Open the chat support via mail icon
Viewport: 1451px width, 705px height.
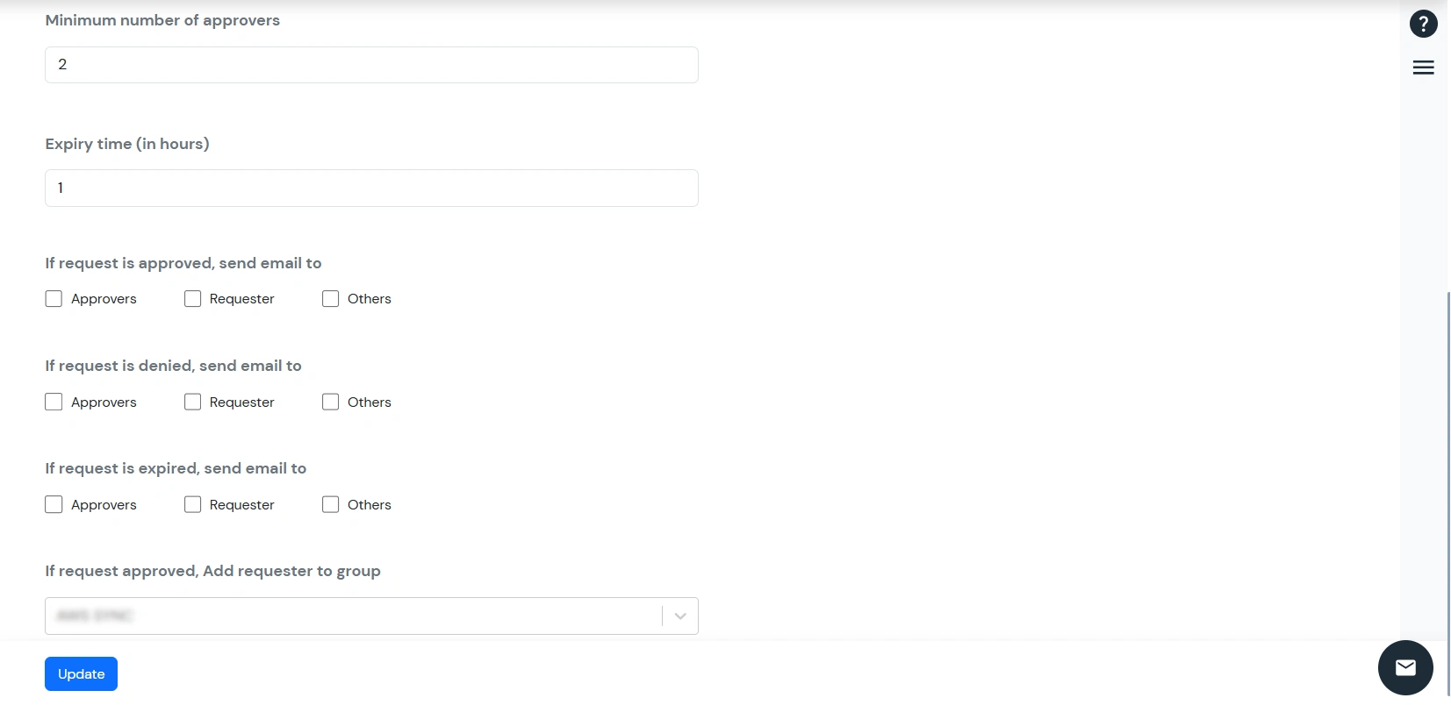pyautogui.click(x=1405, y=667)
